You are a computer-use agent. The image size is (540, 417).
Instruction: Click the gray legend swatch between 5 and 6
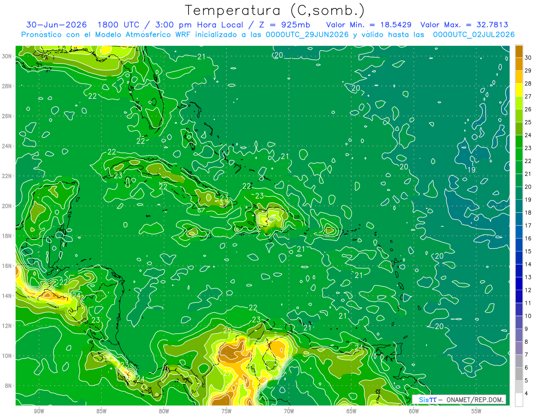(519, 374)
